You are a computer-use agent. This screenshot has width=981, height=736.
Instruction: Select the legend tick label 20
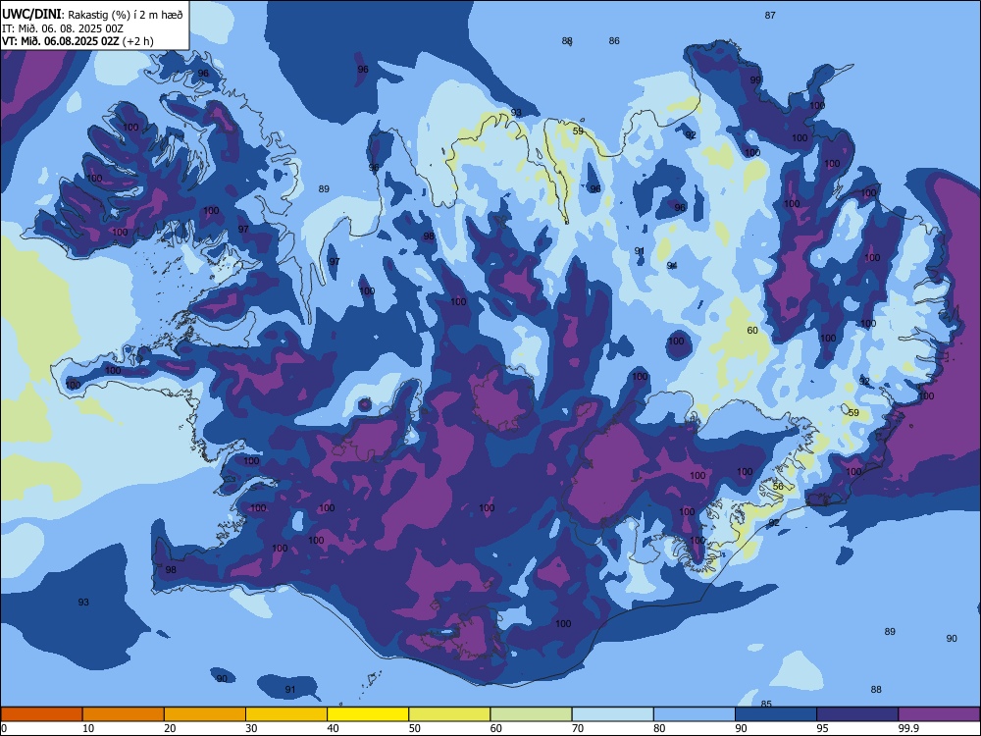pos(170,728)
